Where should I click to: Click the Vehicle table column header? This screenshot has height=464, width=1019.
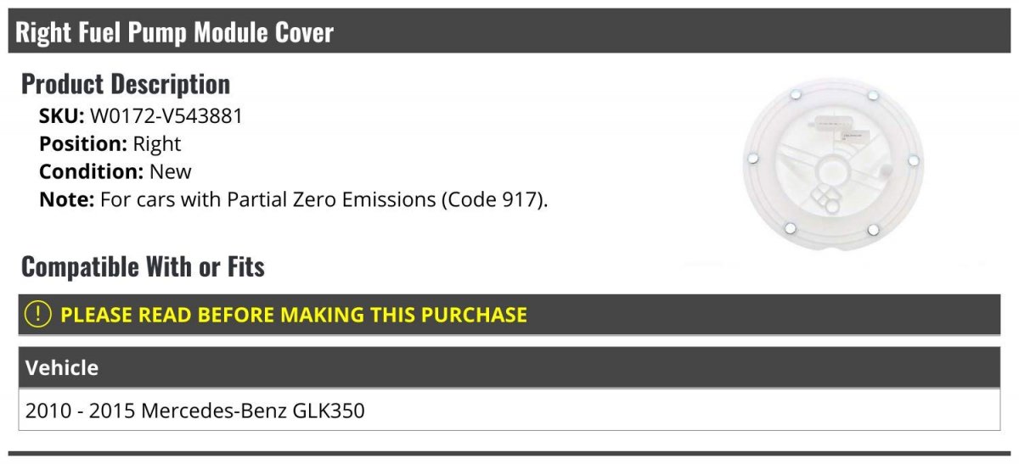(62, 368)
